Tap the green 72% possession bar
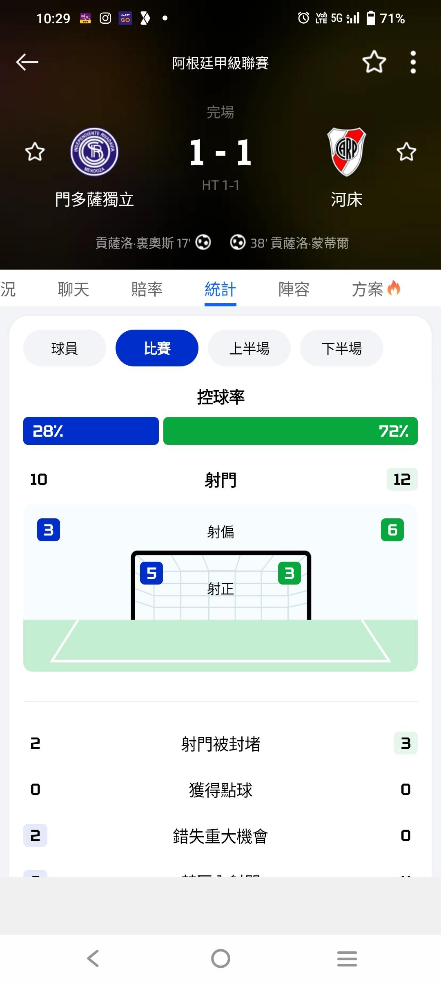441x982 pixels. (x=290, y=431)
